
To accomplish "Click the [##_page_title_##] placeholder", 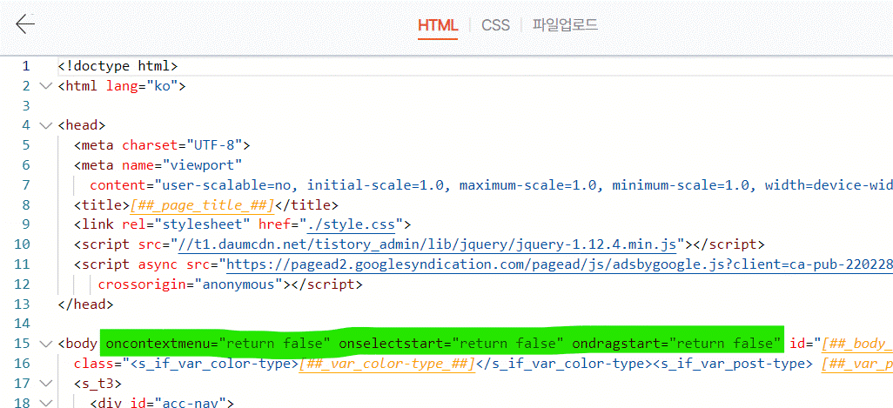I will [202, 204].
